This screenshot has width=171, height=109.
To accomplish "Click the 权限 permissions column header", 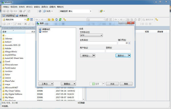I will [x=147, y=32].
